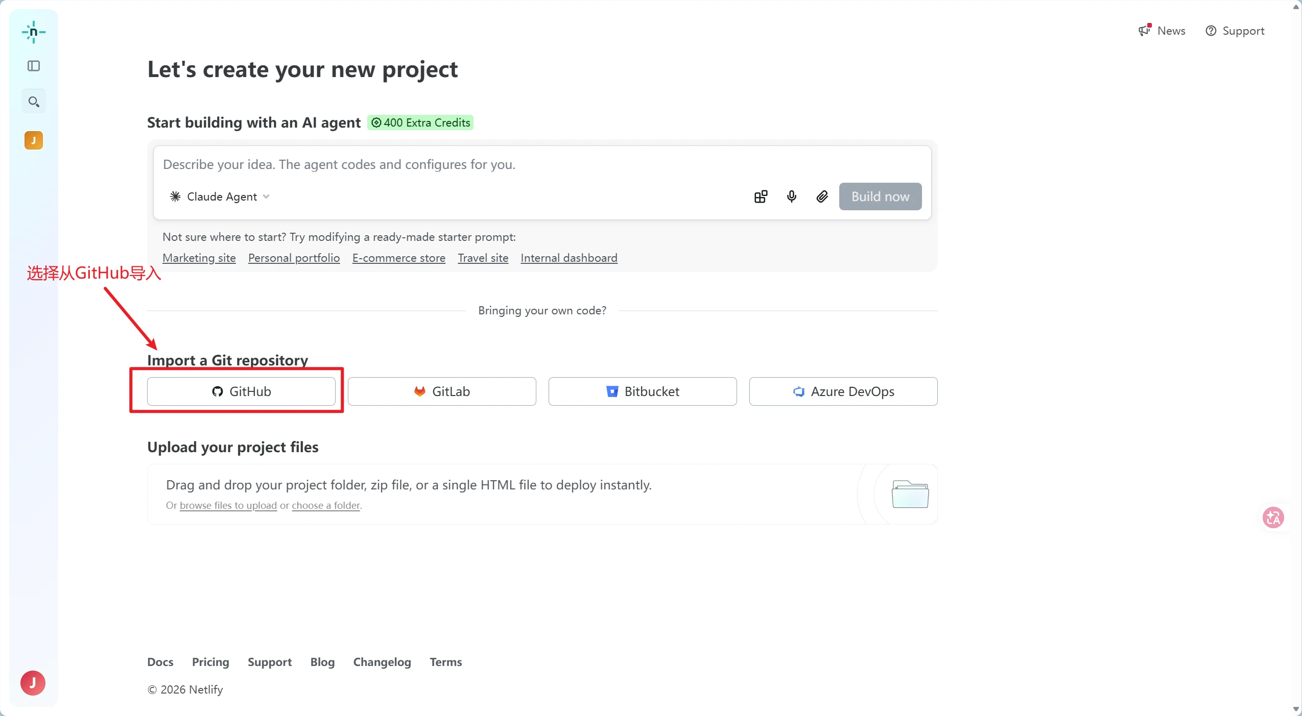Open search from the sidebar magnifier
This screenshot has height=716, width=1302.
34,102
